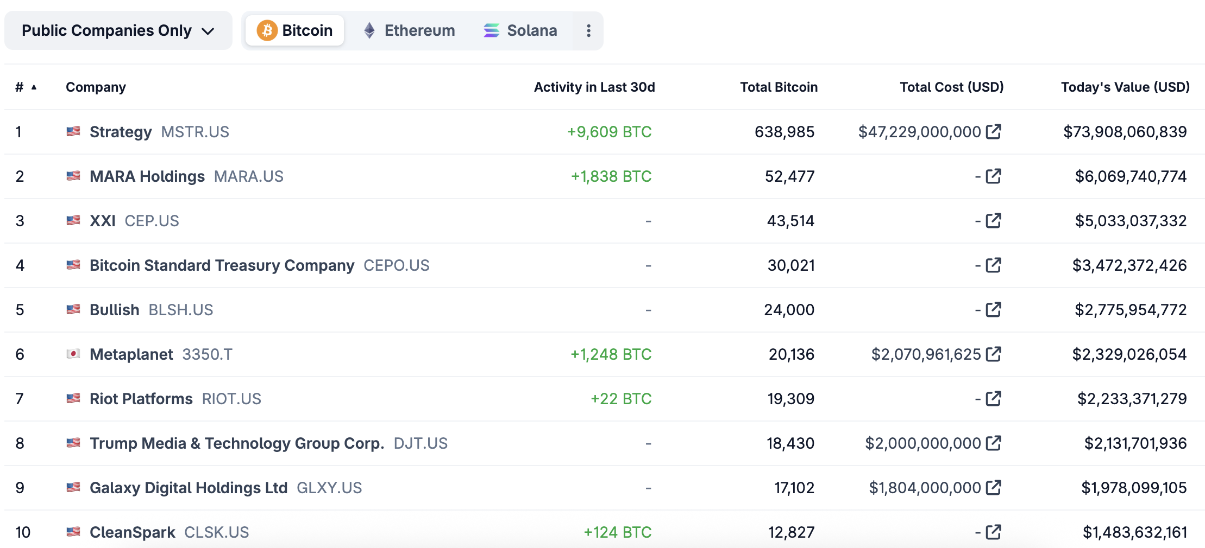Open the DJT.US ticker link
Screen dimensions: 1205x548
click(421, 443)
